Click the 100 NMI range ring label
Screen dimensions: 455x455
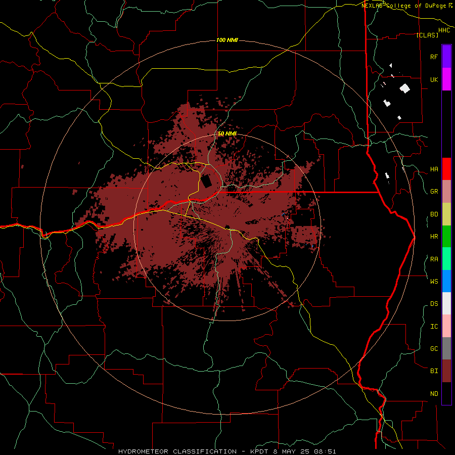coord(227,40)
